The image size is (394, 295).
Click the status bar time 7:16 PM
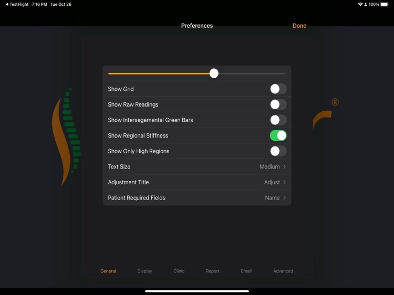39,4
